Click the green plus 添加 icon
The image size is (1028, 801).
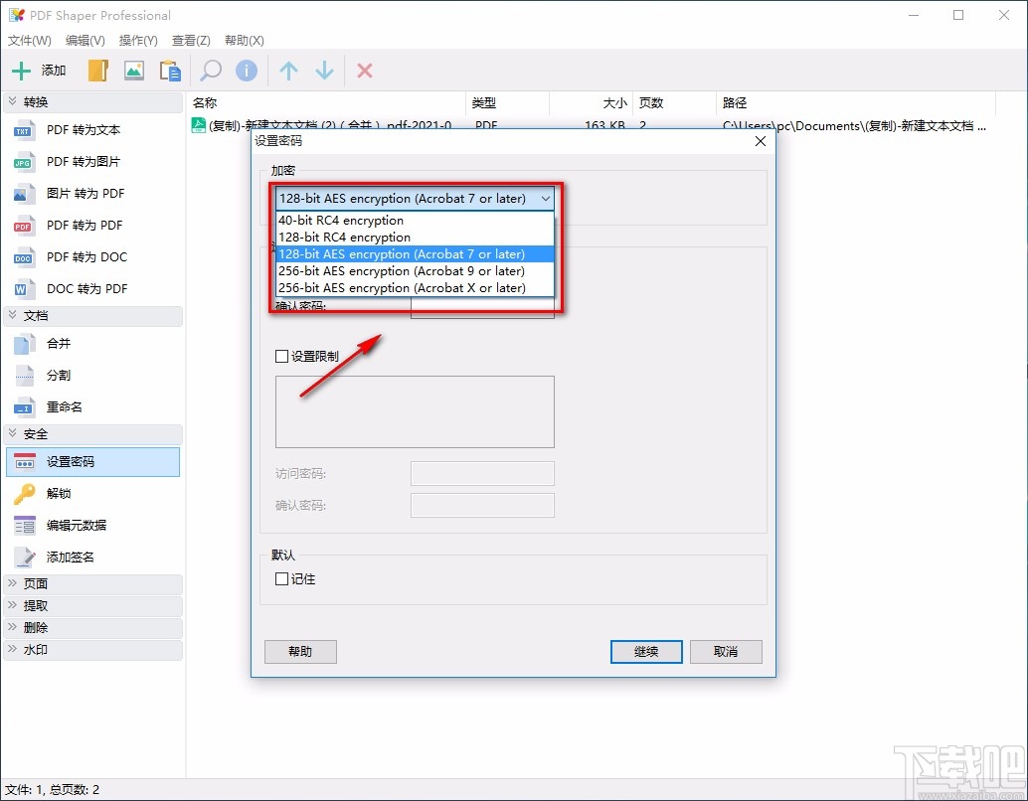(22, 71)
